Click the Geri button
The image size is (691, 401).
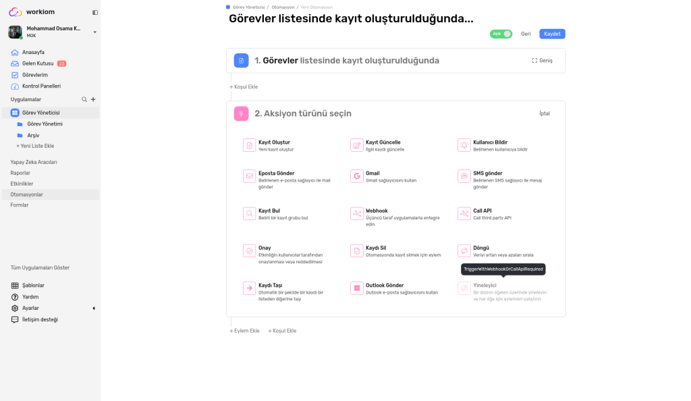pos(526,34)
